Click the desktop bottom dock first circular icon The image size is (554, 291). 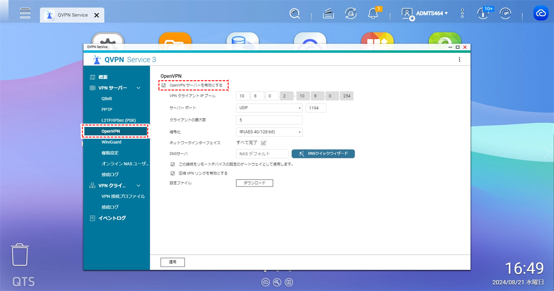(x=265, y=282)
